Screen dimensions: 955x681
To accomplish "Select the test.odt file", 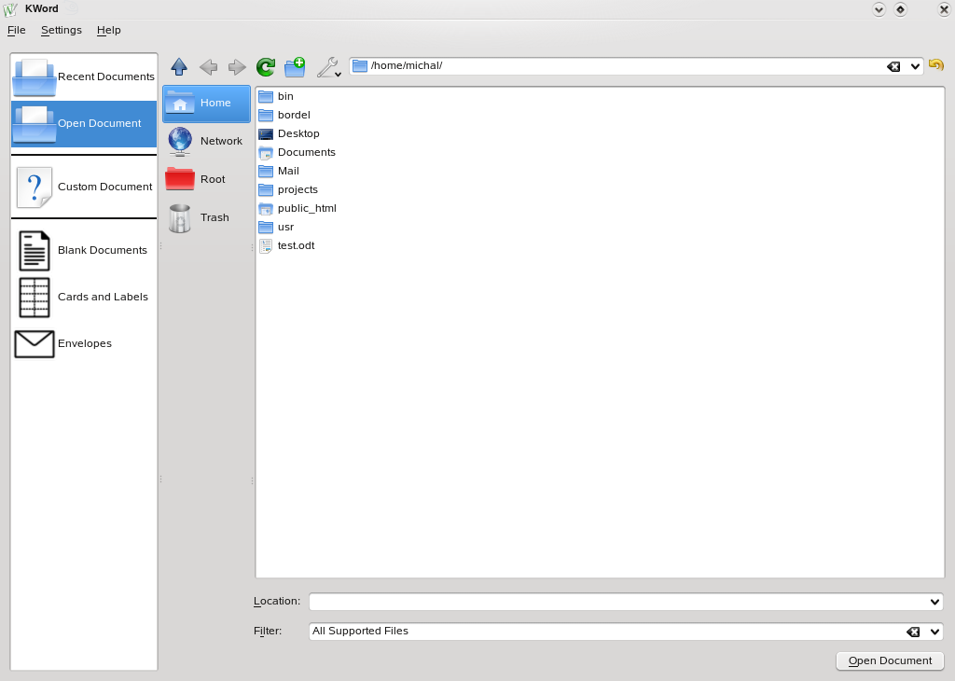I will pos(287,245).
